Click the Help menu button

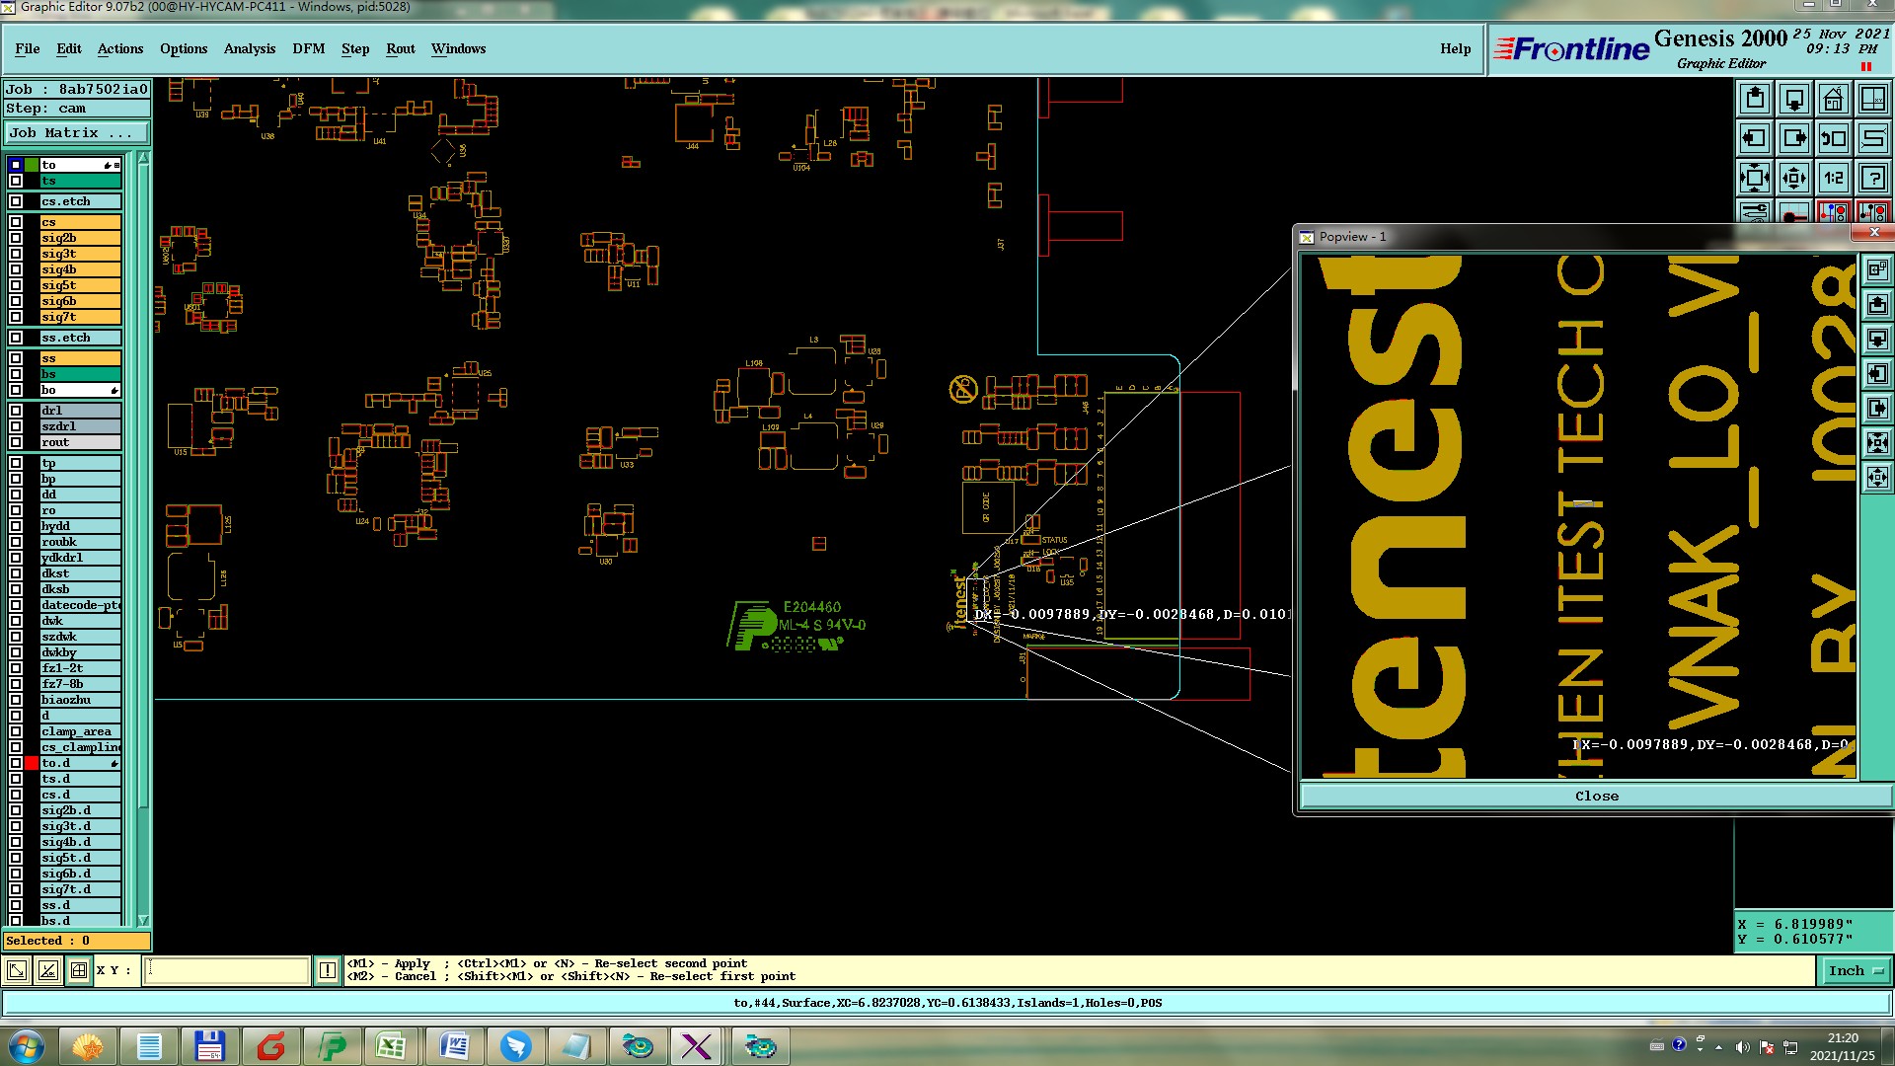tap(1455, 48)
